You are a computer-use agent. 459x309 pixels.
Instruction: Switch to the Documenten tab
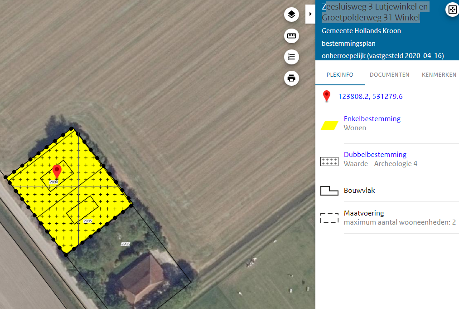(389, 75)
